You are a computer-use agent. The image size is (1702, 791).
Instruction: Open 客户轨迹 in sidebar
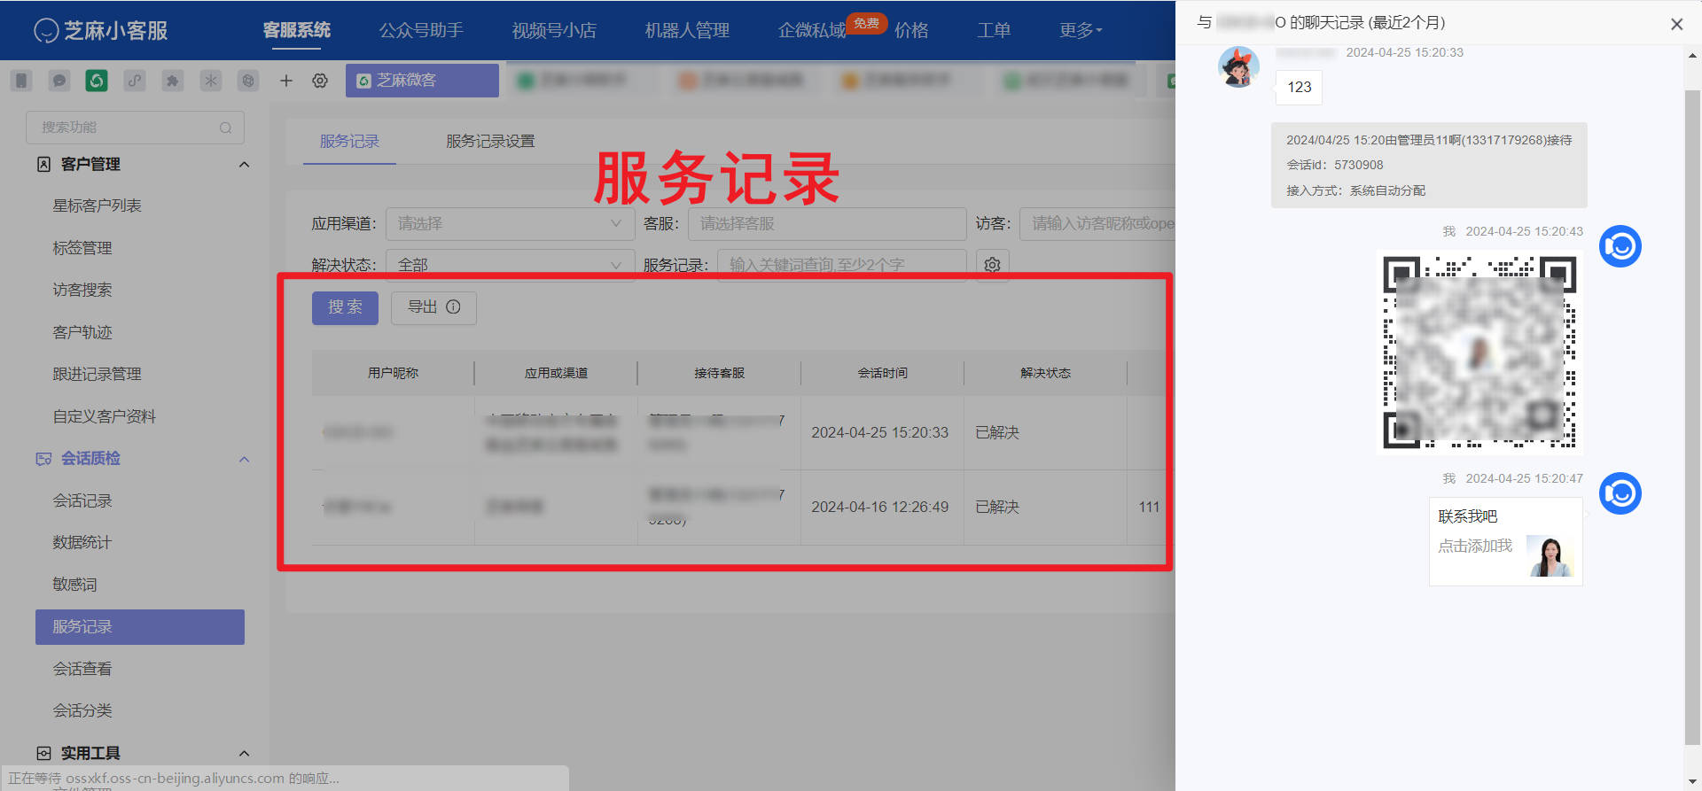click(82, 332)
